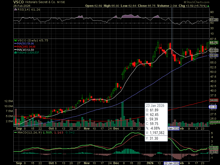Viewport: 220px width, 165px height.
Task: Click the 90 label on the RSI axis
Action: (x=212, y=12)
